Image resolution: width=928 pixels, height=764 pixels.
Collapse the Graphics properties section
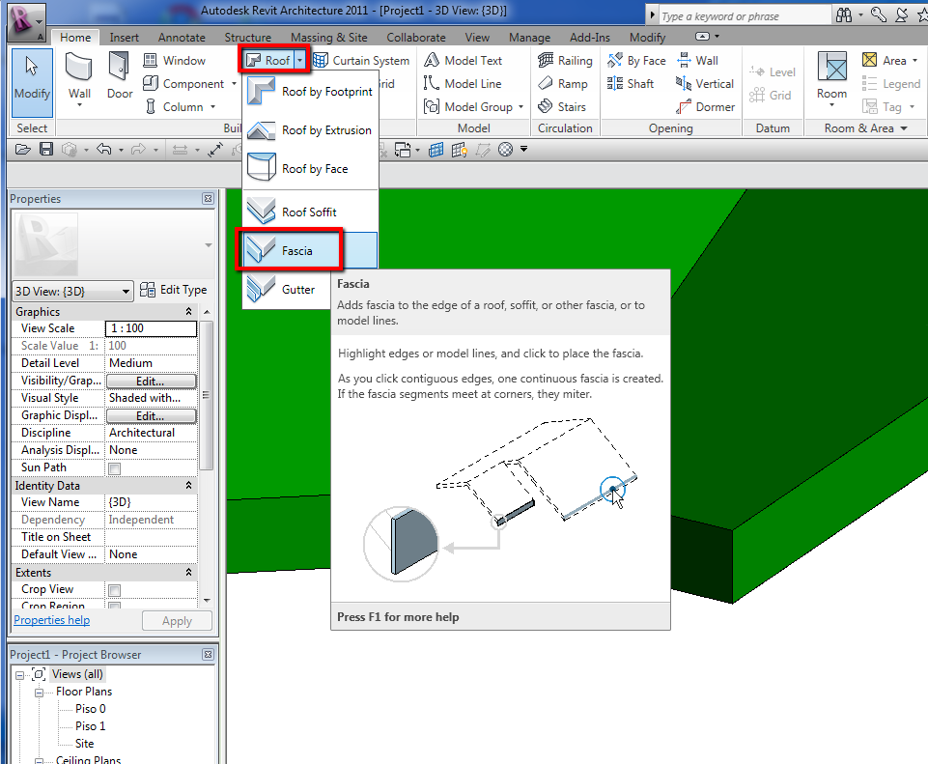pos(188,311)
